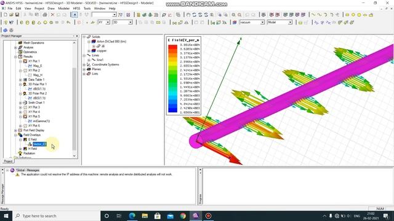The width and height of the screenshot is (394, 221).
Task: Select the Draw arc tool
Action: click(x=325, y=15)
